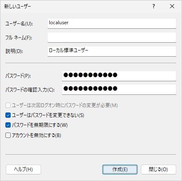
Task: Focus the パスワード(P) masked input field
Action: pos(119,76)
